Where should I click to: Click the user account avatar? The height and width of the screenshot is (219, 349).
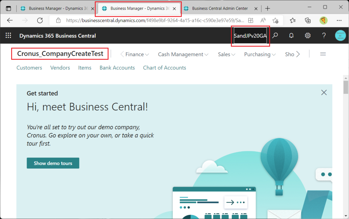pyautogui.click(x=340, y=36)
